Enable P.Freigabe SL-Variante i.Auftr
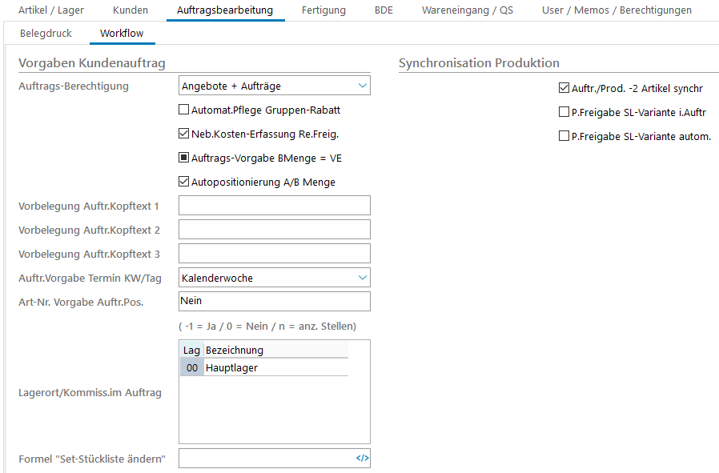 [x=564, y=113]
